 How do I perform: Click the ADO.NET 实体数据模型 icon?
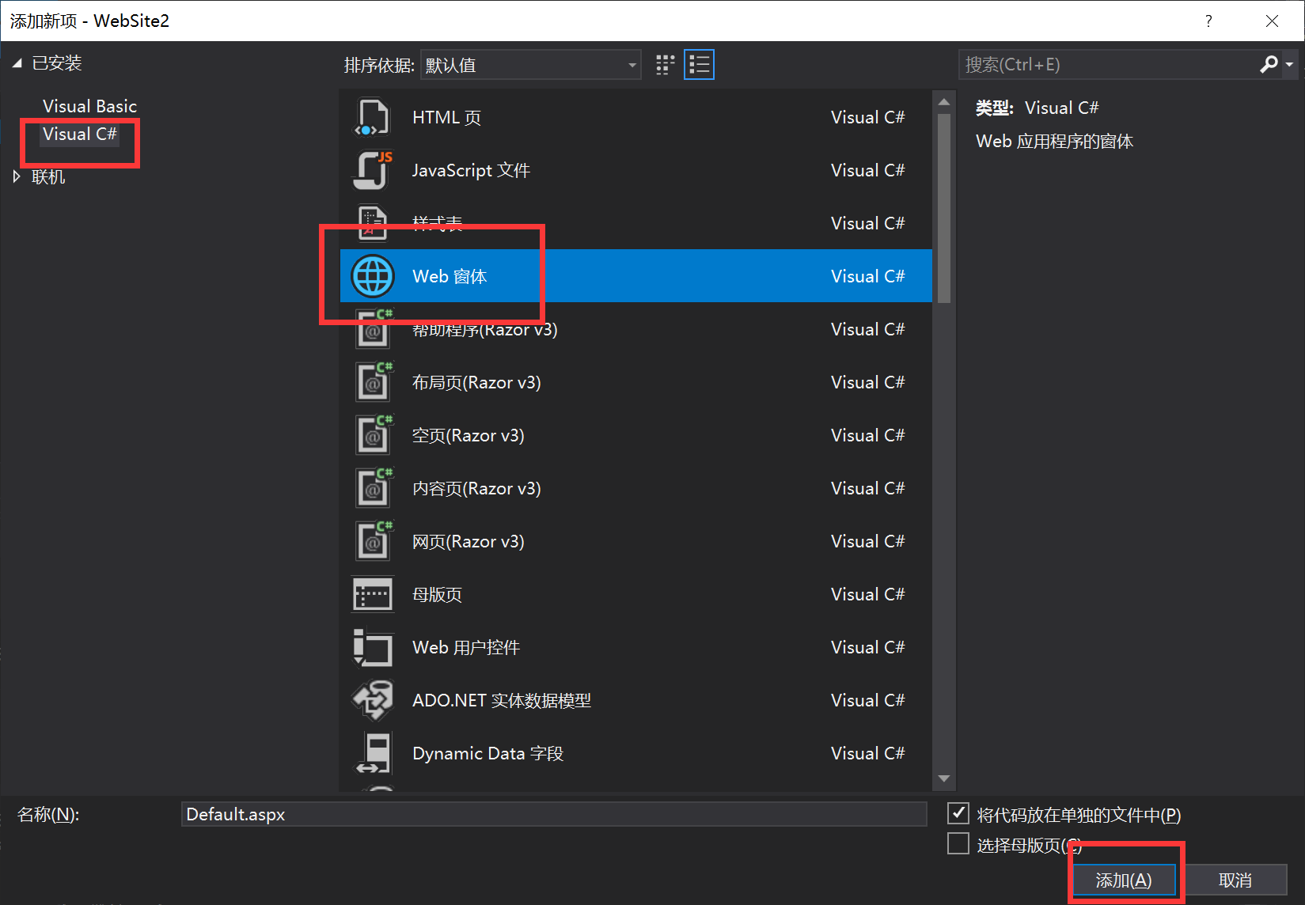click(372, 700)
